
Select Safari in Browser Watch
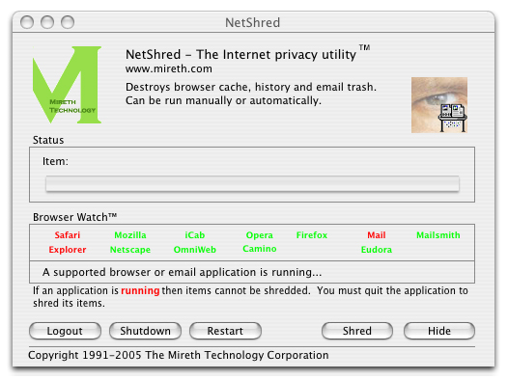(x=67, y=235)
